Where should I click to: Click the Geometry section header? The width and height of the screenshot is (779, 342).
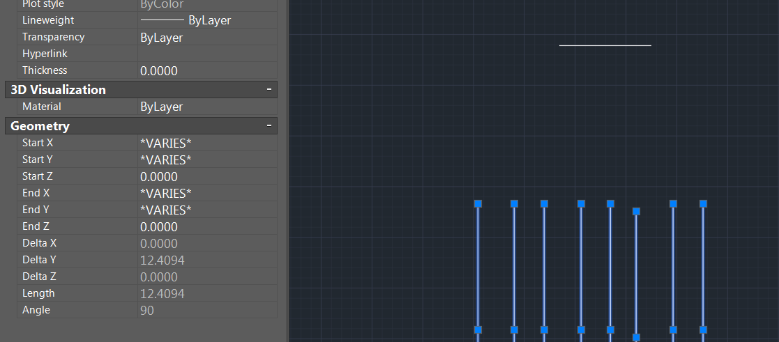pyautogui.click(x=141, y=126)
